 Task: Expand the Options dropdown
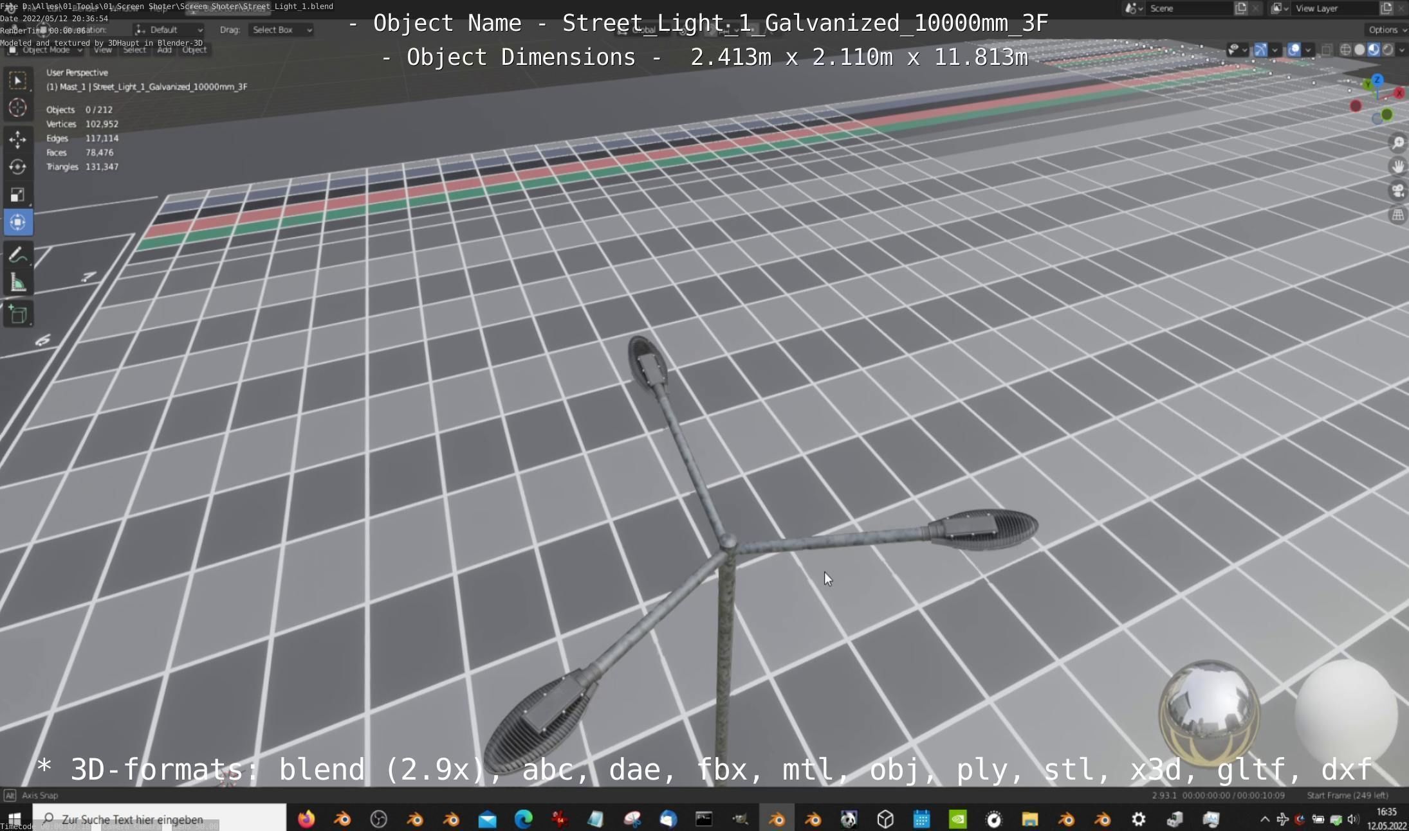tap(1386, 30)
